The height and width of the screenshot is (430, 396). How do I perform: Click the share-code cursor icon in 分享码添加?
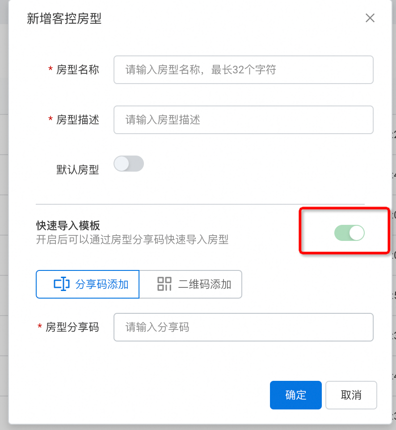click(x=61, y=284)
